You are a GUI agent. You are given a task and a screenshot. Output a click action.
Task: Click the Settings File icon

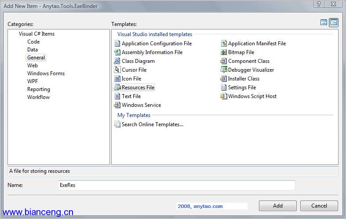224,88
